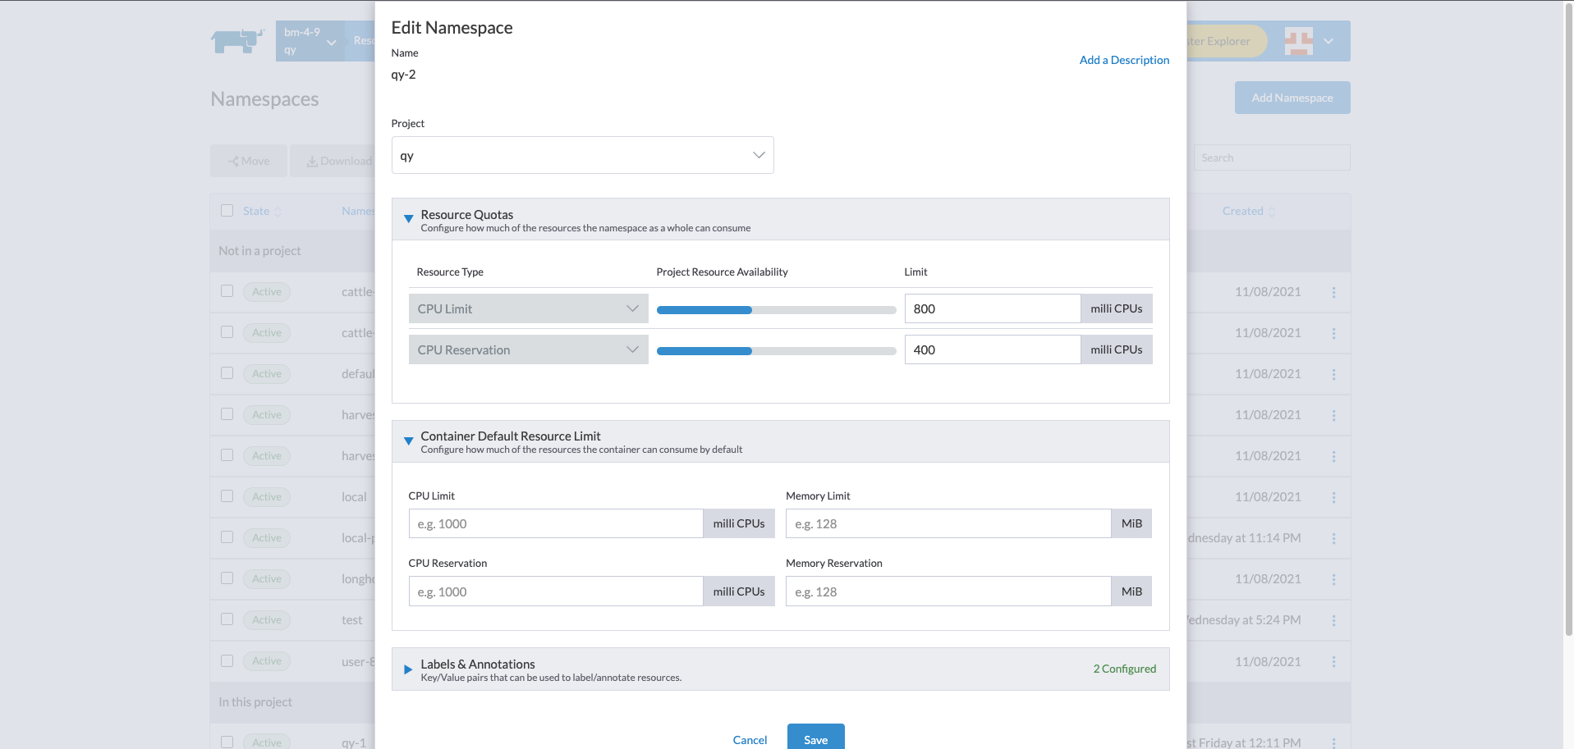This screenshot has height=749, width=1574.
Task: Open row actions for cattle namespace dated 11/08/2021
Action: click(x=1333, y=292)
